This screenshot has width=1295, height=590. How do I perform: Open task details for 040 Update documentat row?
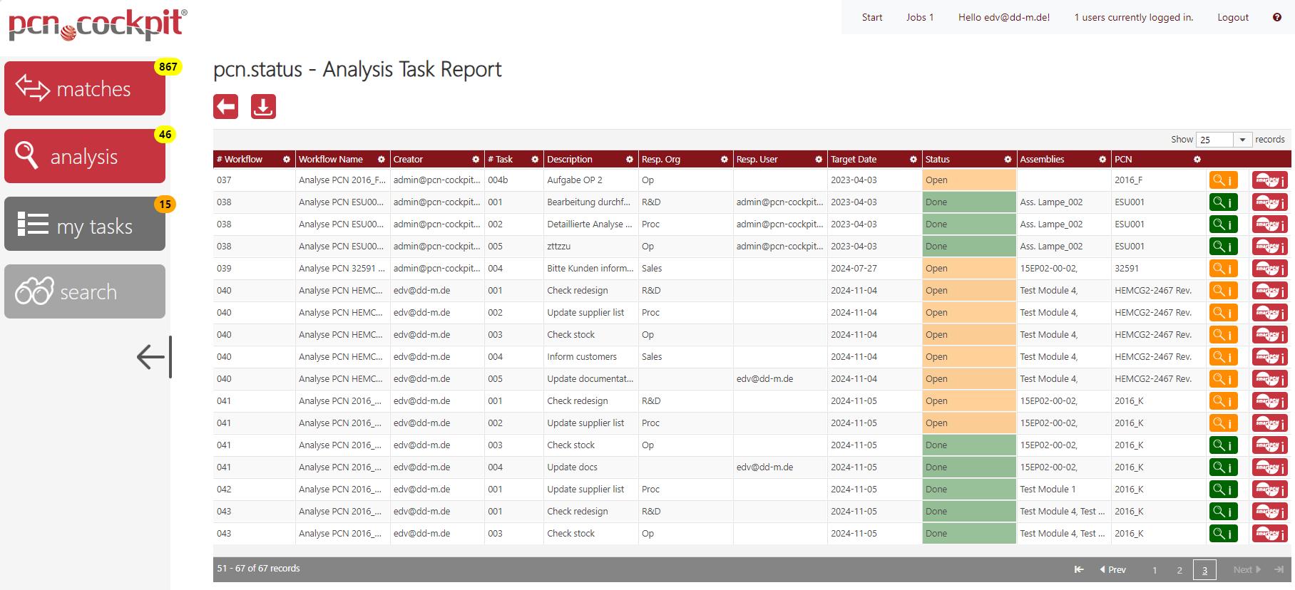coord(1223,379)
